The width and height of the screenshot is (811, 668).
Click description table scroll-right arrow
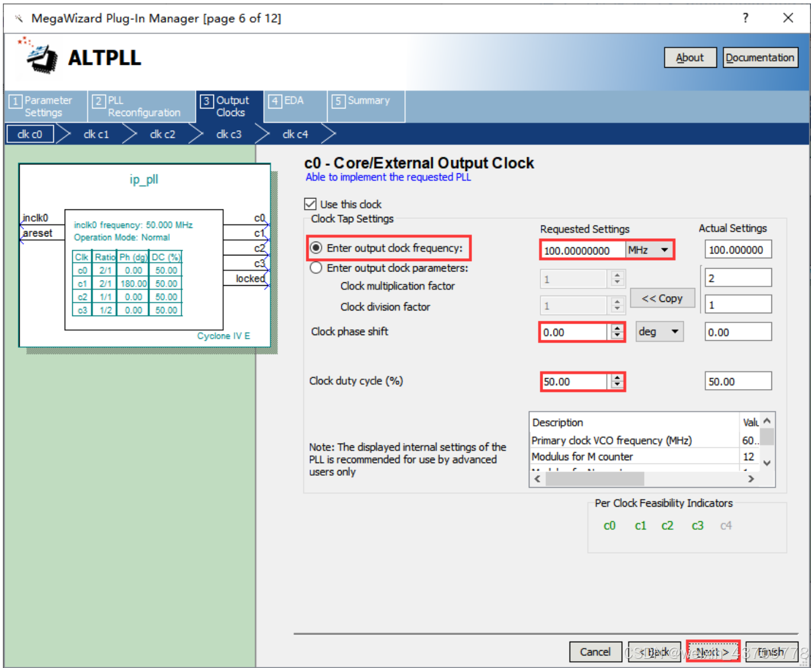coord(751,479)
